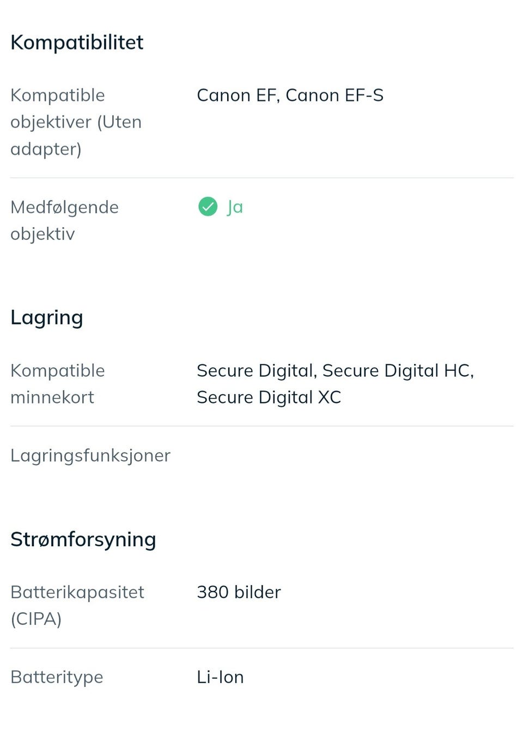
Task: Click the Batterikapasitet (CIPA) label
Action: tap(77, 605)
